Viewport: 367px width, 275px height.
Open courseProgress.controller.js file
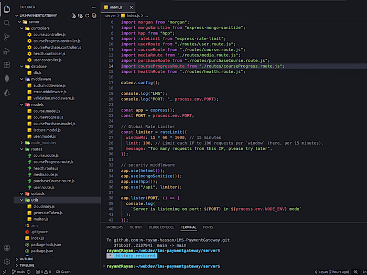[x=57, y=41]
